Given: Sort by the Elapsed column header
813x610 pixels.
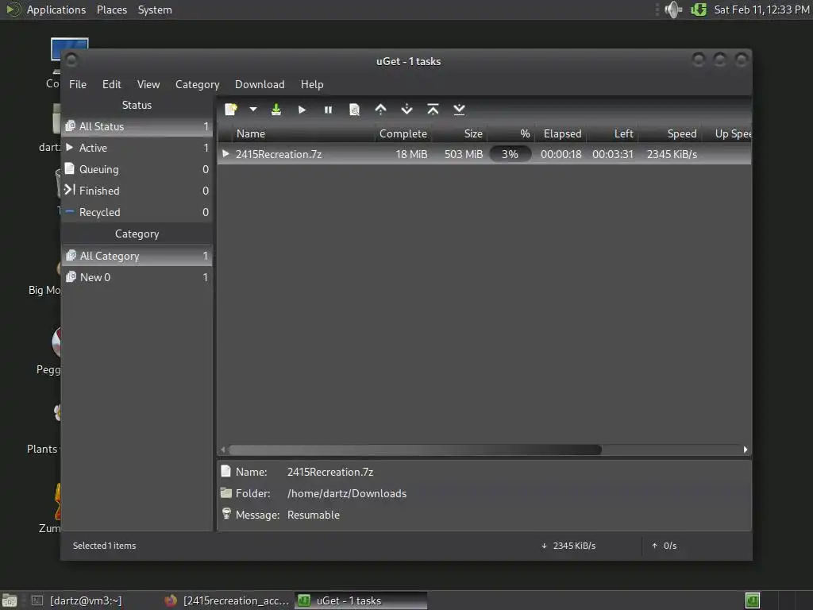Looking at the screenshot, I should coord(561,133).
